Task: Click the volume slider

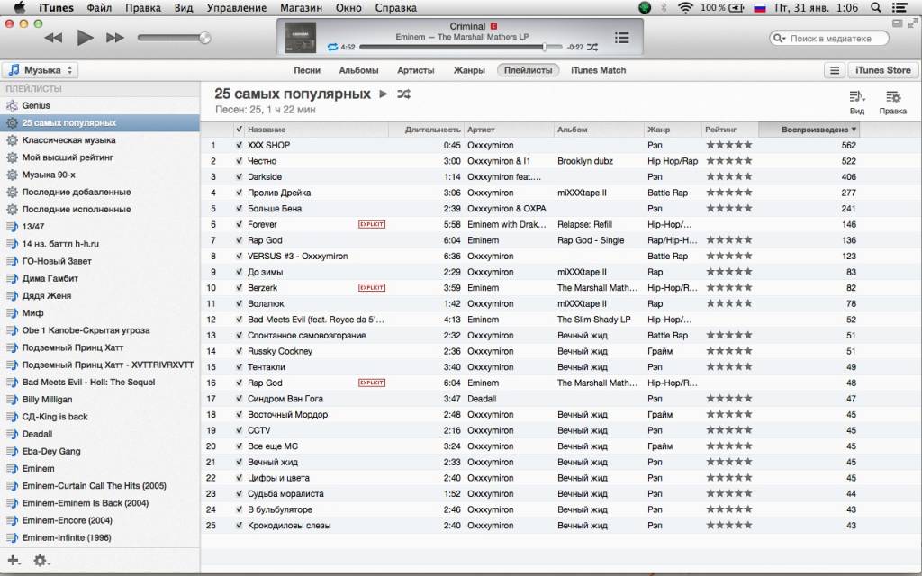Action: click(x=174, y=38)
